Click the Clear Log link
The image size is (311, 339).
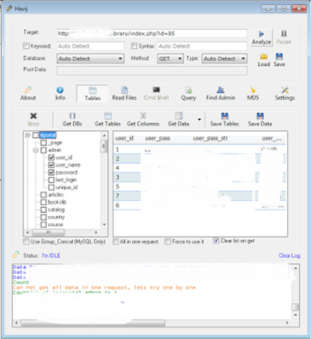coord(289,255)
